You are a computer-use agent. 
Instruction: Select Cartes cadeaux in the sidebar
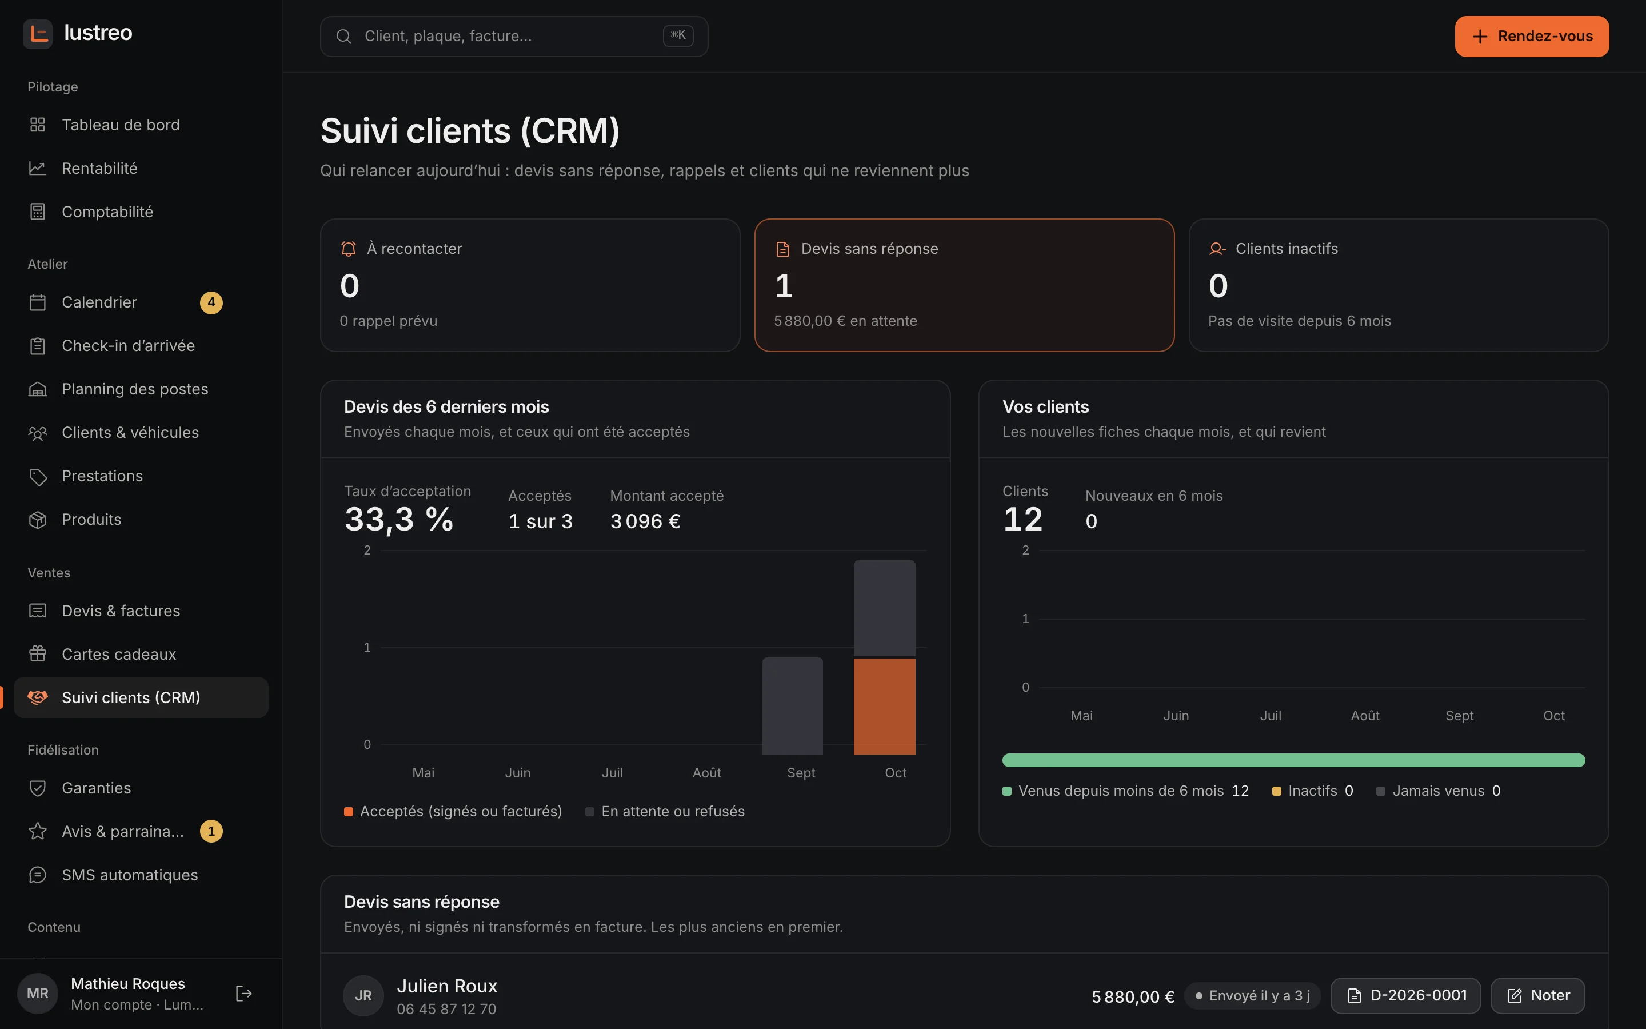point(141,655)
